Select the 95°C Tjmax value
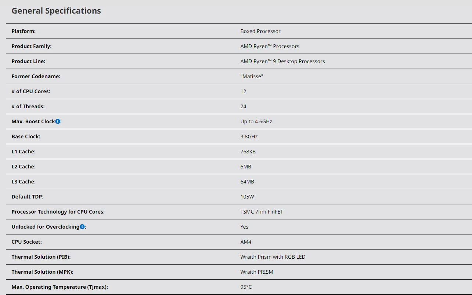Viewport: 472px width, 295px height. tap(246, 287)
